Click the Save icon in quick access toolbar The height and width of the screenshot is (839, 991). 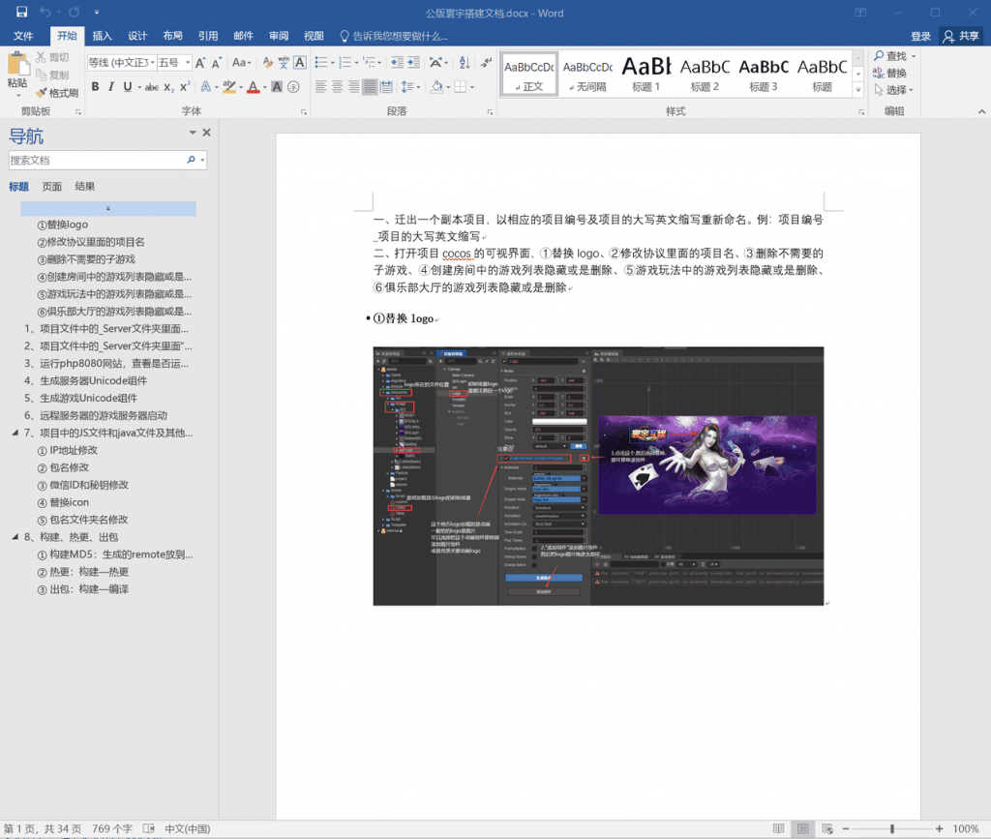pyautogui.click(x=20, y=13)
